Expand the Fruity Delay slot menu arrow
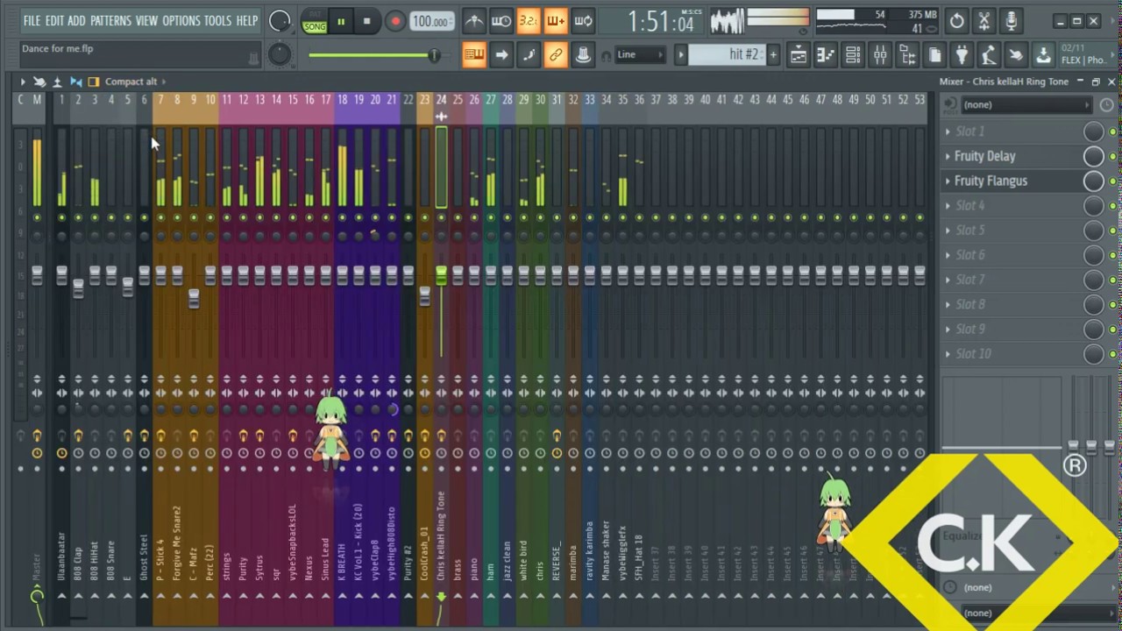This screenshot has width=1122, height=631. click(x=948, y=156)
